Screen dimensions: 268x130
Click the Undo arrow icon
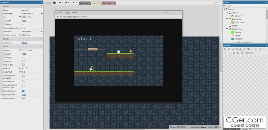[x=60, y=3]
